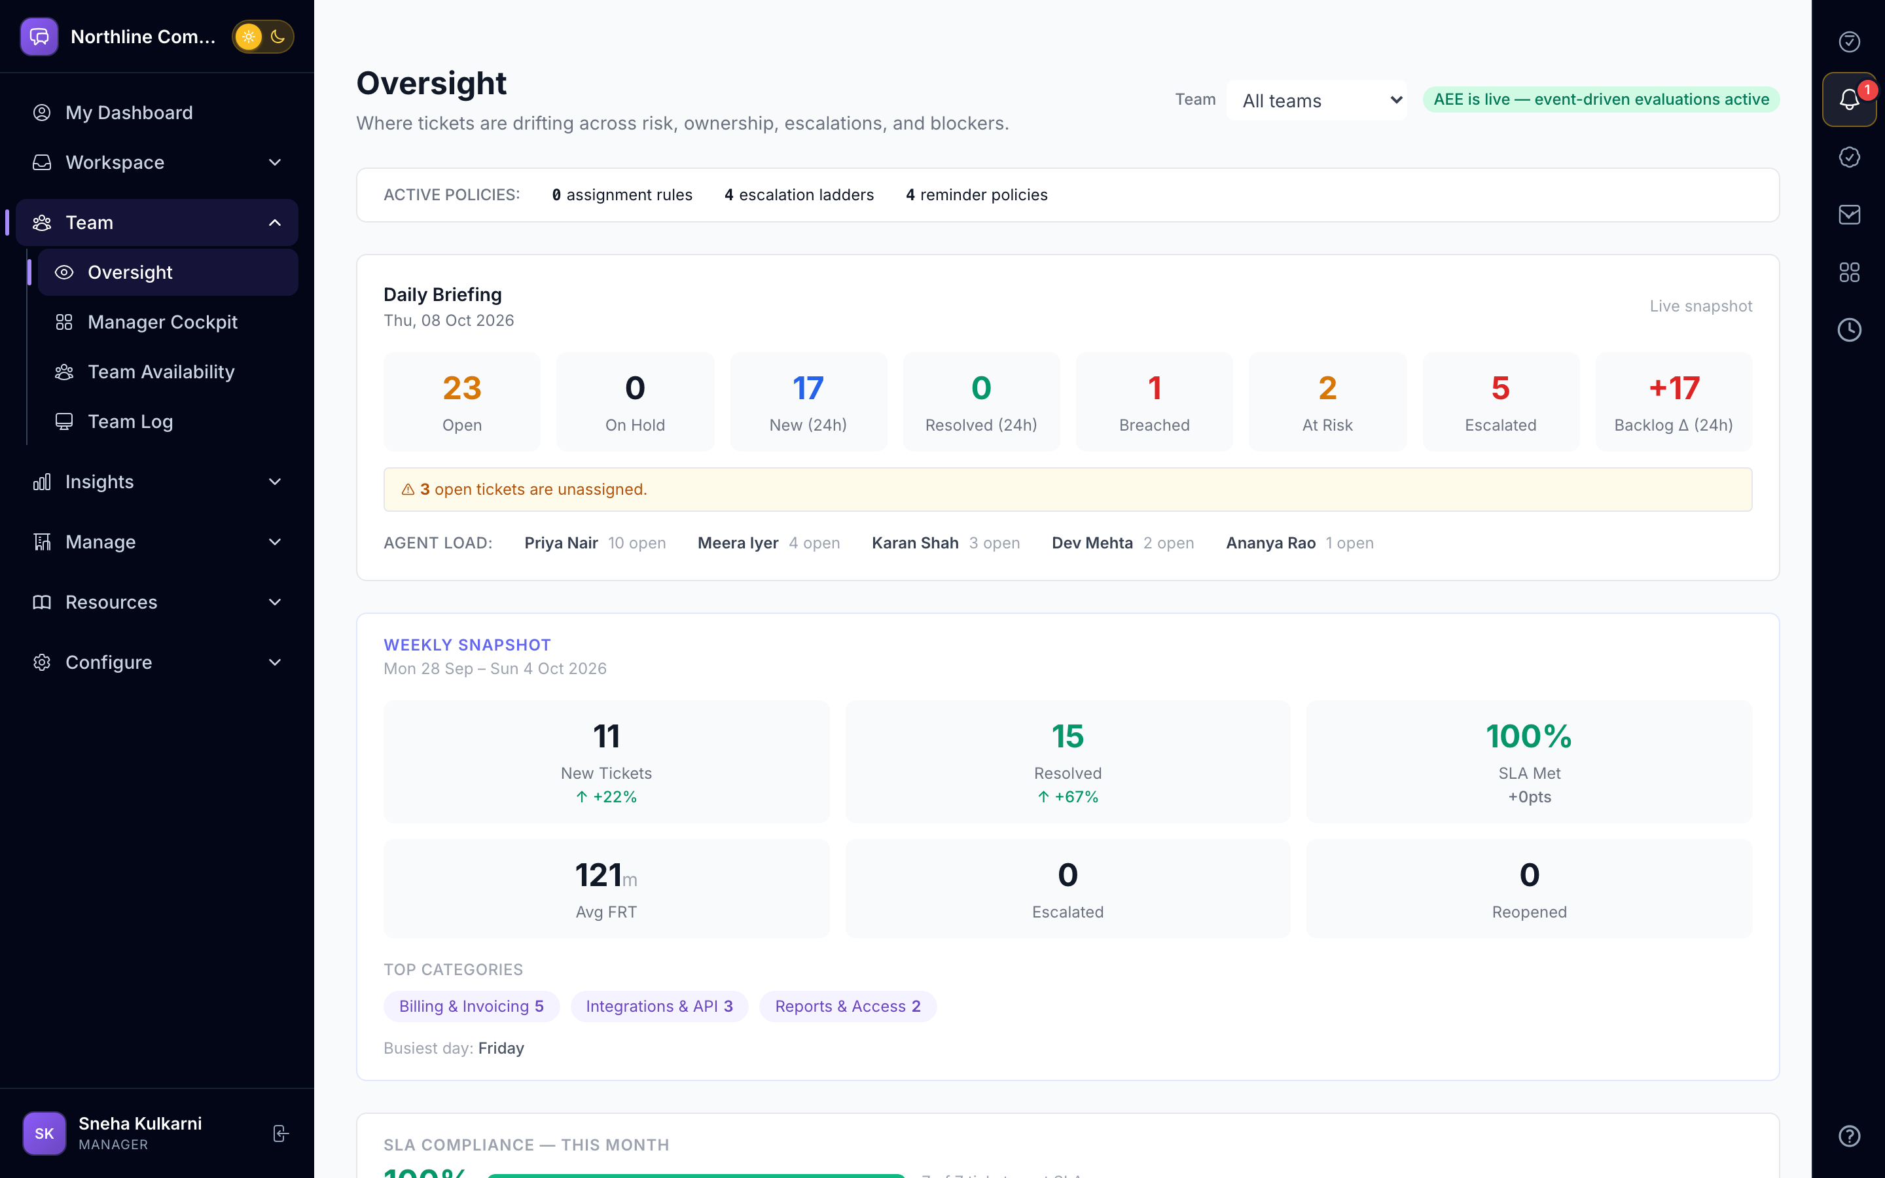The image size is (1885, 1178).
Task: Click the Resources book icon
Action: point(42,602)
